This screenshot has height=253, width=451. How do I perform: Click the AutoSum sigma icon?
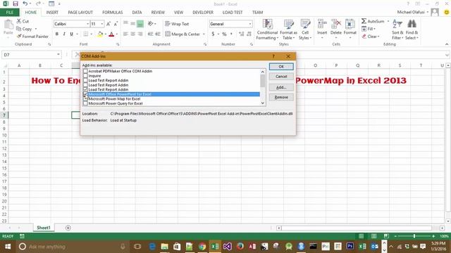364,21
